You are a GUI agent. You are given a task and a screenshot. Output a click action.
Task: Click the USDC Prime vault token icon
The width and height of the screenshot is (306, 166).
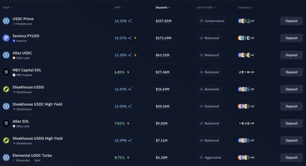6,21
